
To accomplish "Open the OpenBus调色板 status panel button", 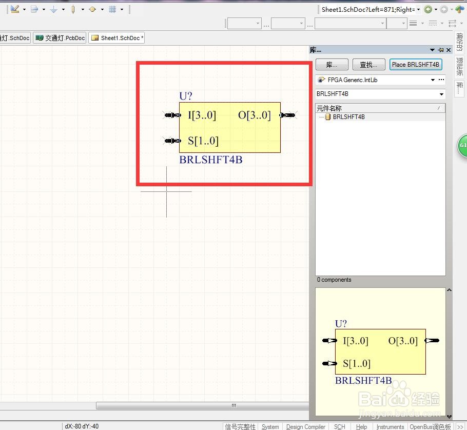I will 431,426.
